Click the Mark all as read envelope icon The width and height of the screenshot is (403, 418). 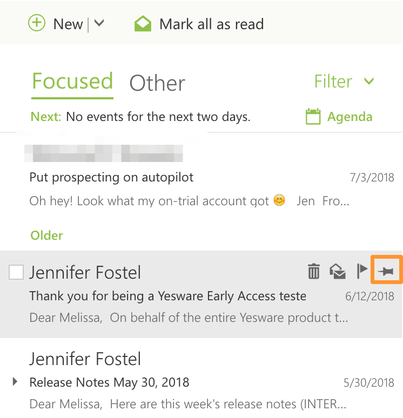tap(143, 24)
